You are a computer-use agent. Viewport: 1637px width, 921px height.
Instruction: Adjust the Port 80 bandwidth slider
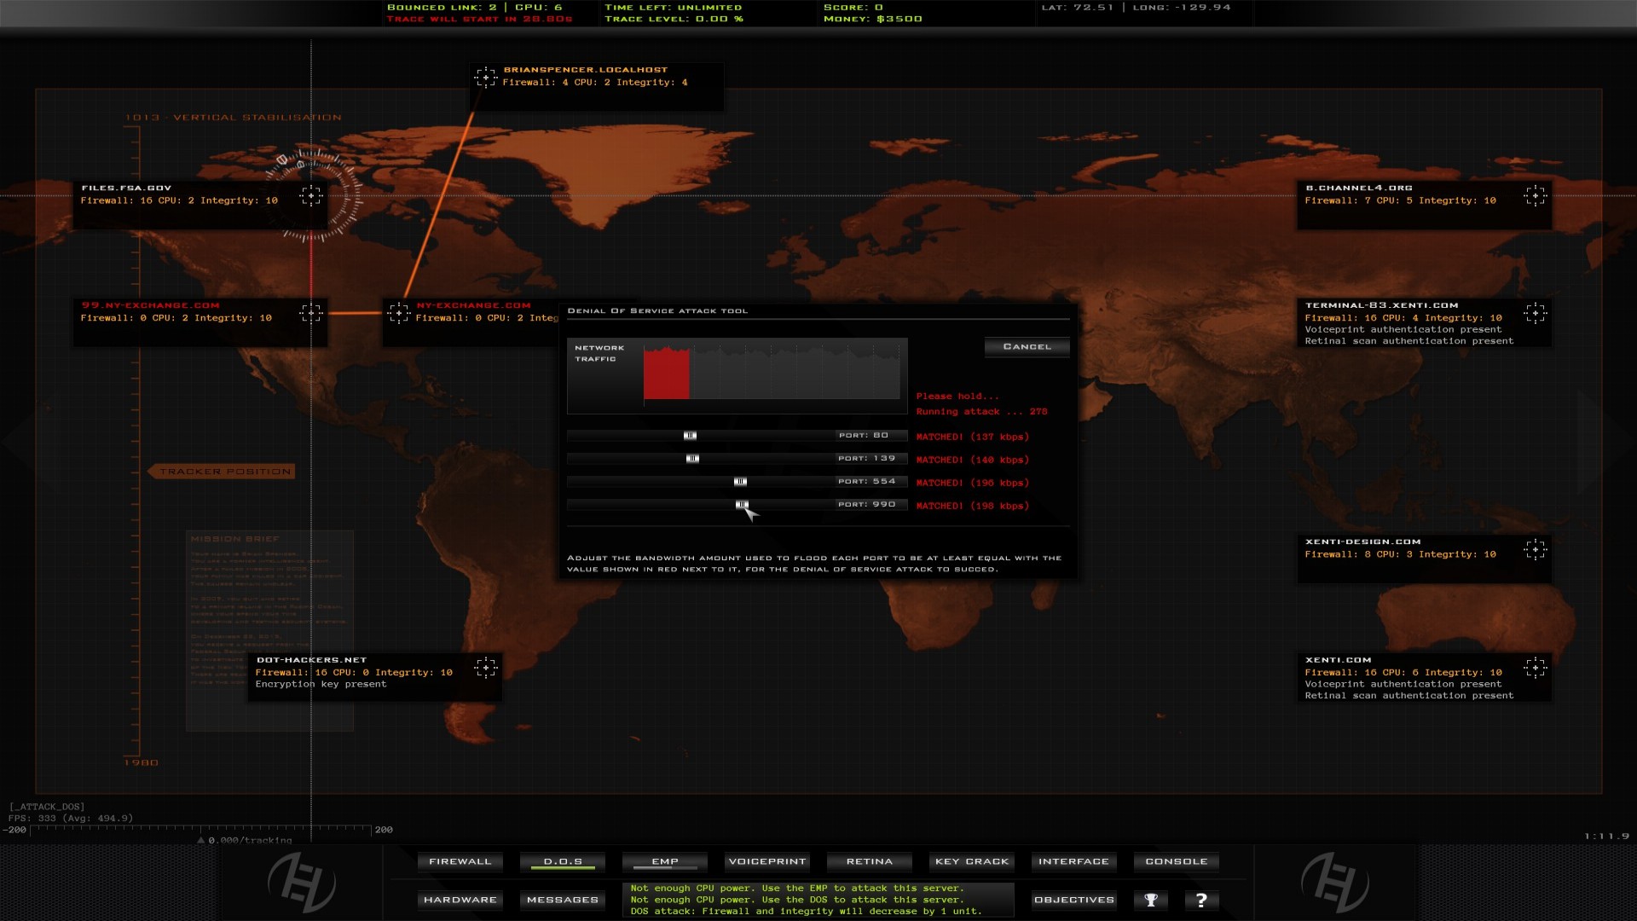[689, 435]
